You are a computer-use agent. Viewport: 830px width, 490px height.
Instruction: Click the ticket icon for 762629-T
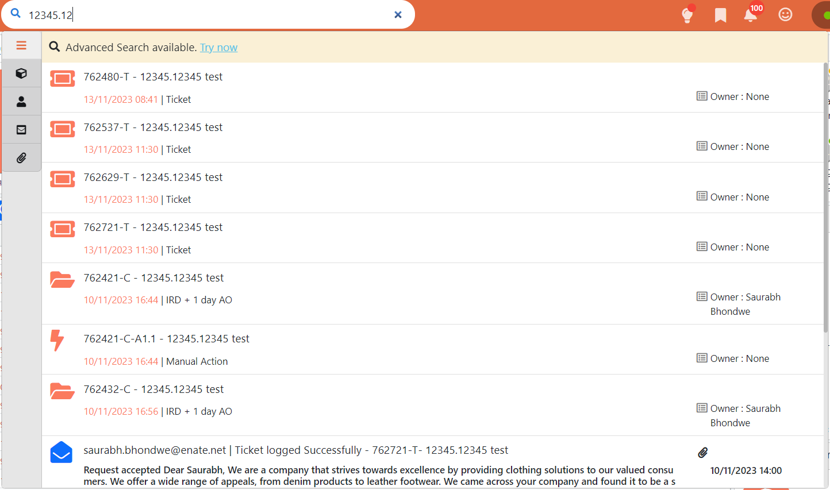[x=62, y=179]
